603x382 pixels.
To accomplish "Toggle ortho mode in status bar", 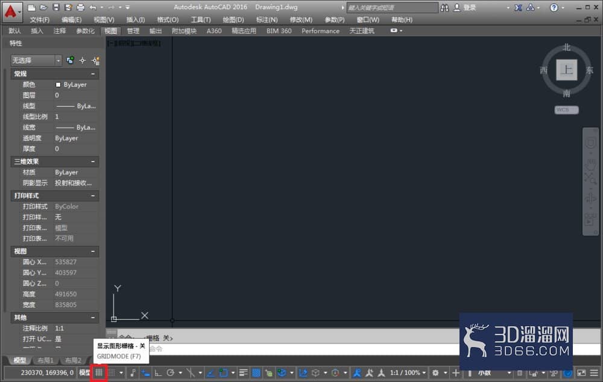I will click(x=158, y=373).
